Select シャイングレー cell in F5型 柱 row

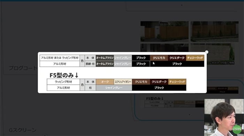point(114,88)
